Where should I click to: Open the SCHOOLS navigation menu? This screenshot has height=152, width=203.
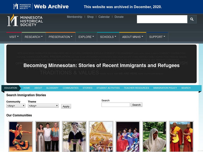point(108,37)
